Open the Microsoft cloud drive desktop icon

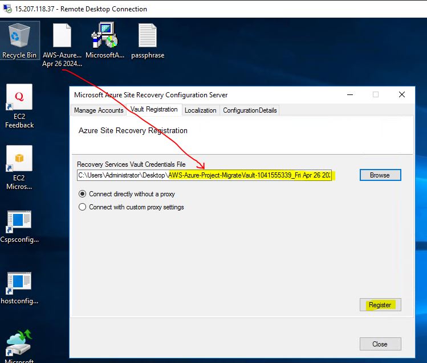pos(19,343)
